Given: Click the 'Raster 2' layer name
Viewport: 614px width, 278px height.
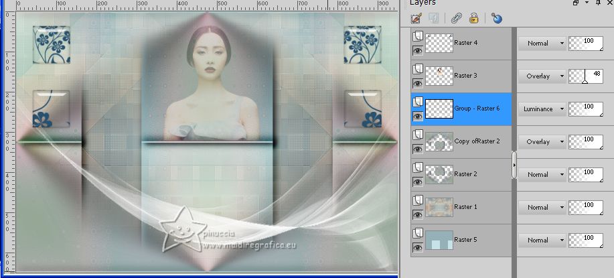Looking at the screenshot, I should click(x=465, y=174).
